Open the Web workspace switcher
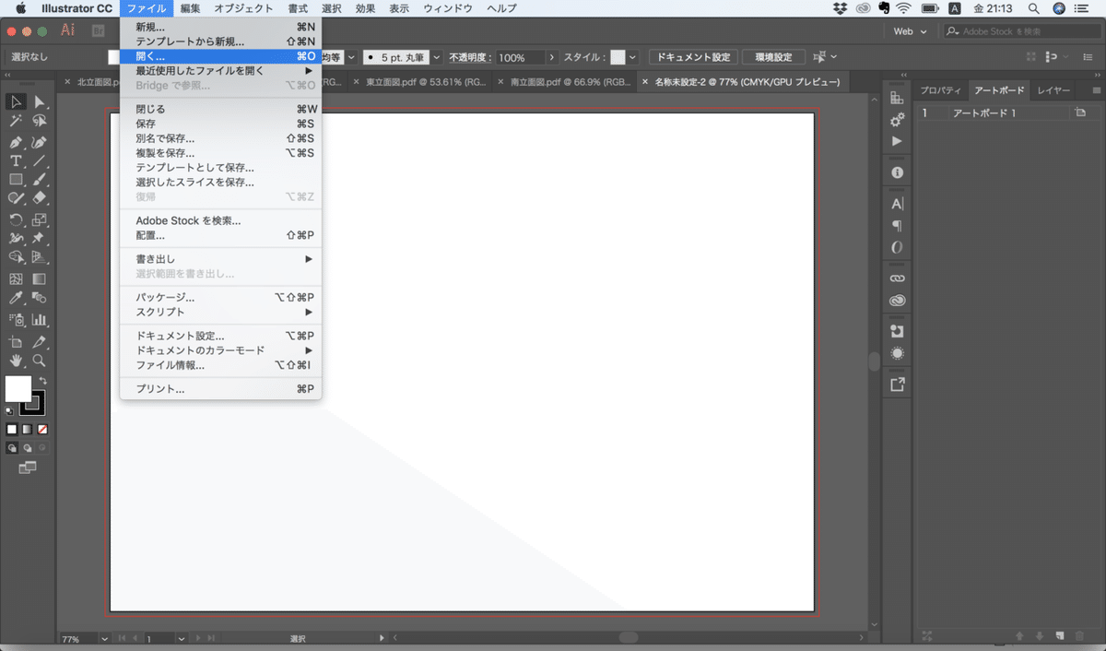The height and width of the screenshot is (651, 1106). (910, 31)
